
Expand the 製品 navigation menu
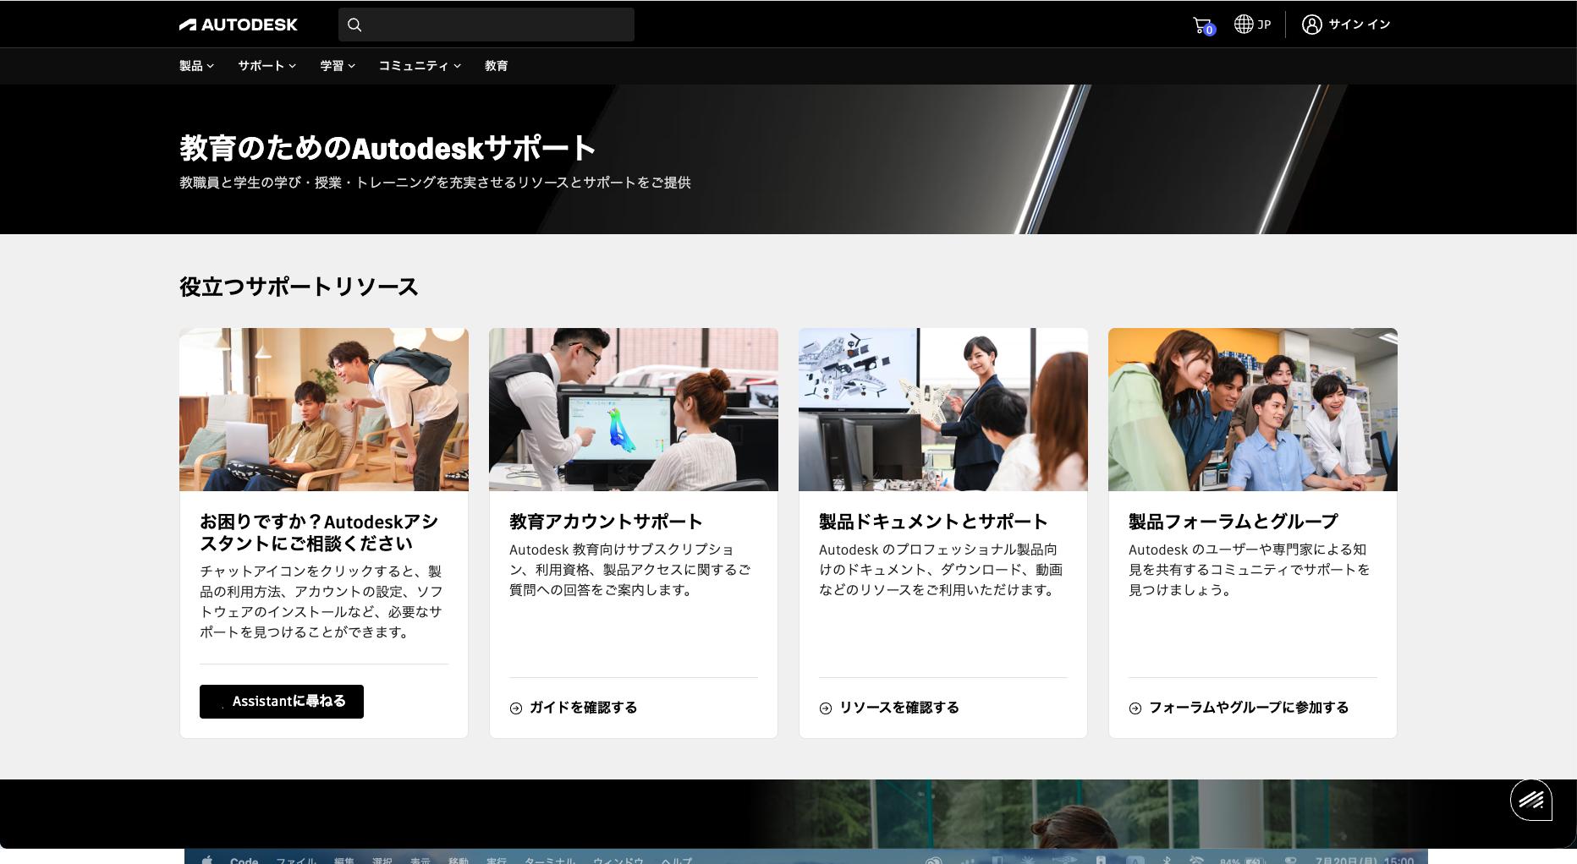tap(197, 66)
